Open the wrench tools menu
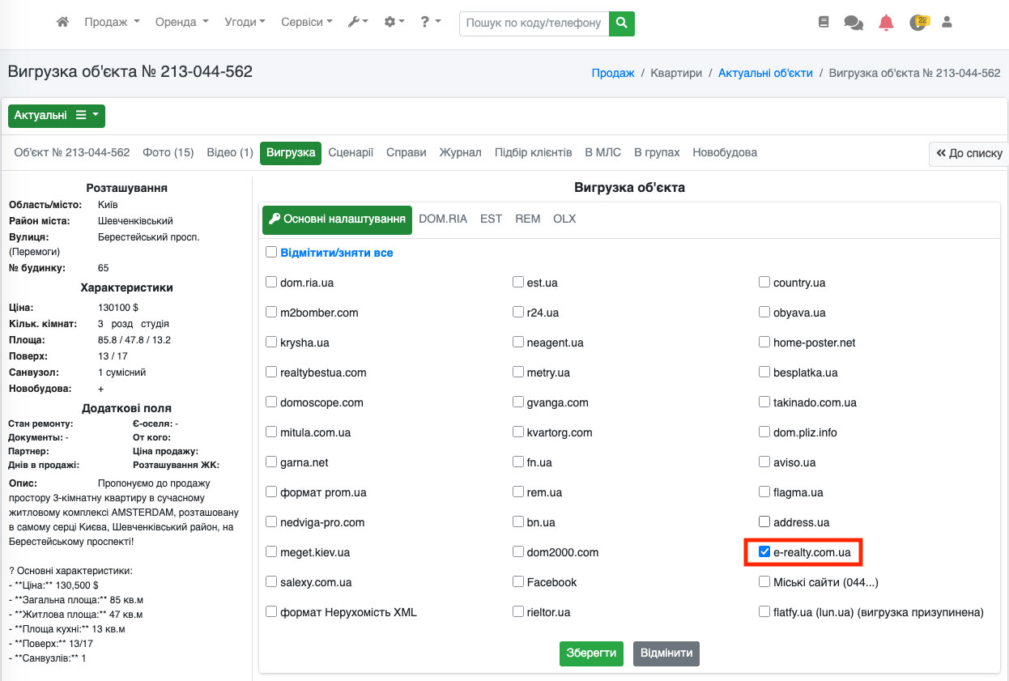This screenshot has height=681, width=1009. point(357,23)
